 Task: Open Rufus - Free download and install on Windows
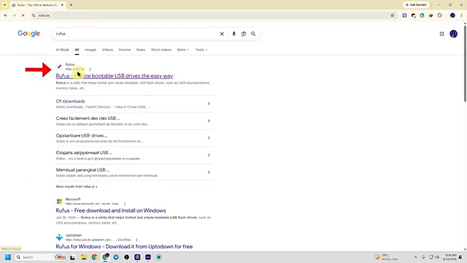(111, 210)
